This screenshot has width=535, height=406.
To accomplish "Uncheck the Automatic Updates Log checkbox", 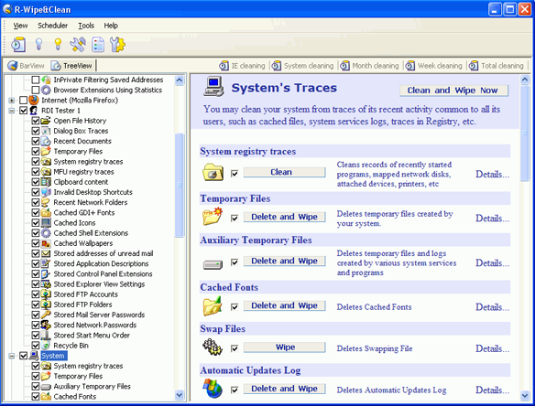I will tap(235, 390).
